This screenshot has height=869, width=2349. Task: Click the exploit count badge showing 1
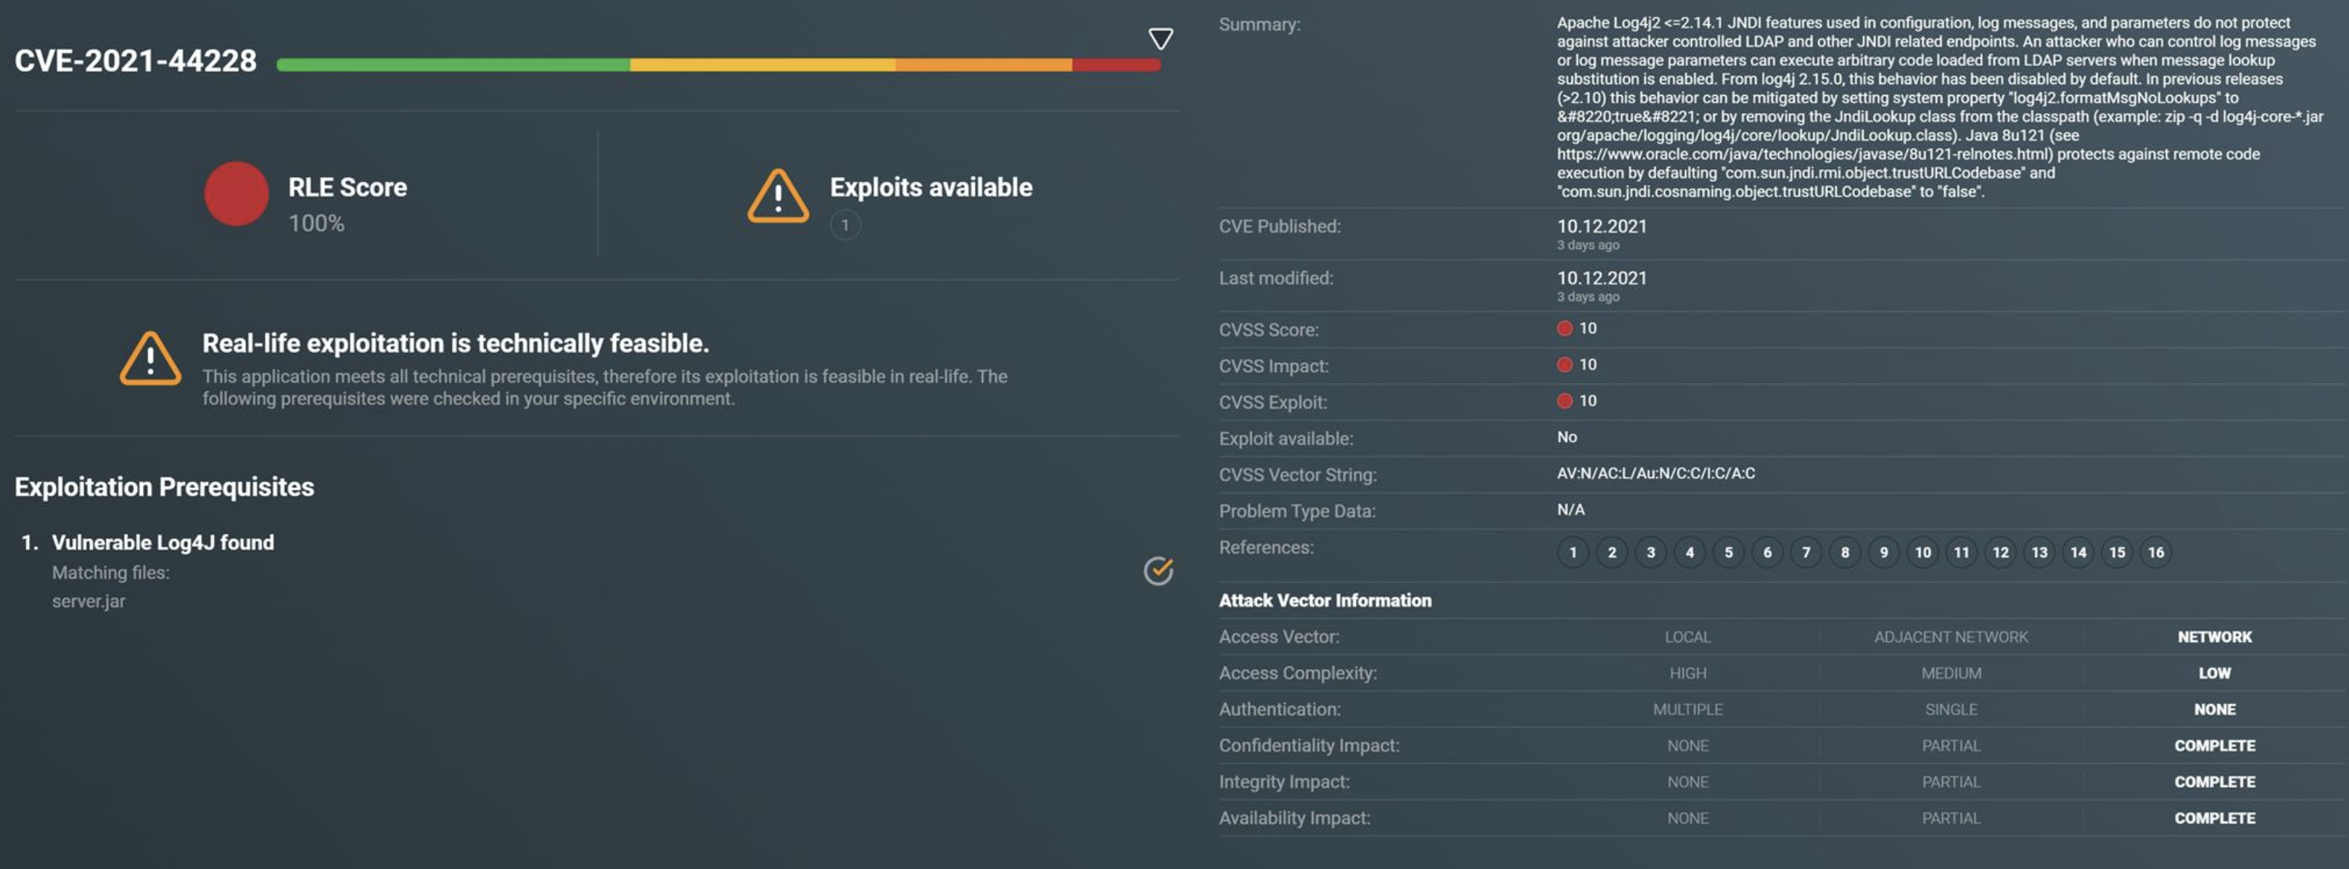tap(846, 224)
